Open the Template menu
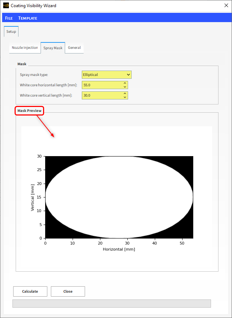232x318 pixels. pos(28,18)
